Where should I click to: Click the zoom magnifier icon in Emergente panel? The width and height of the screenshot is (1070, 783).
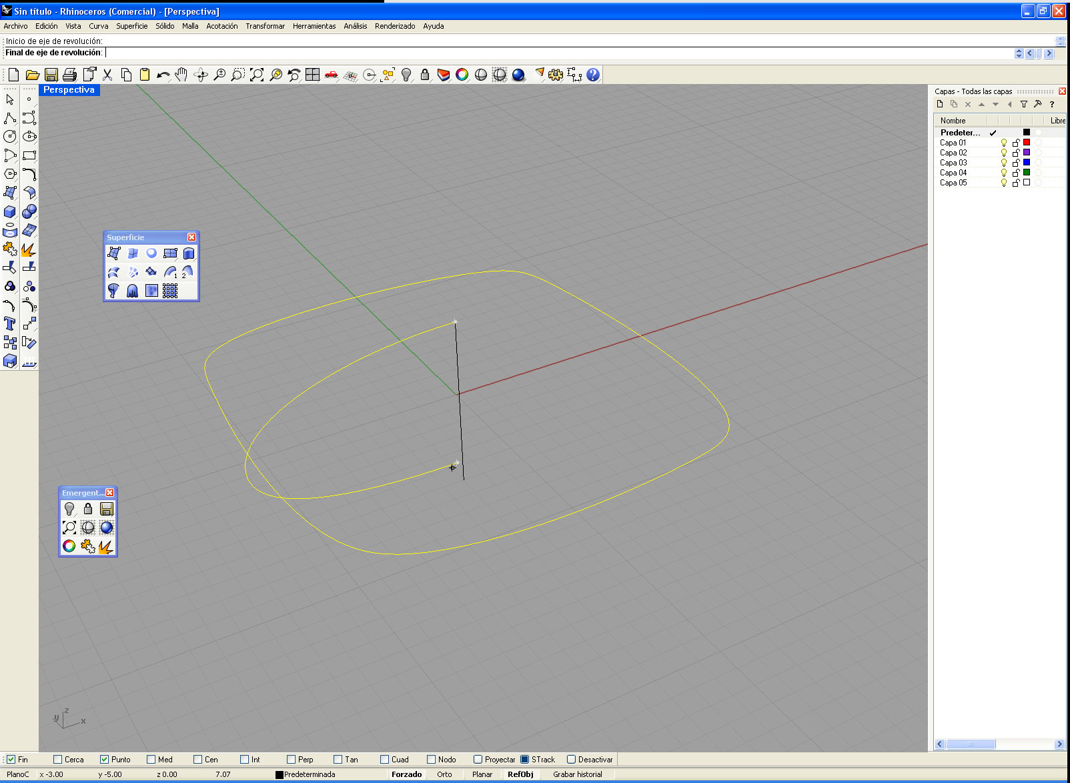coord(69,528)
